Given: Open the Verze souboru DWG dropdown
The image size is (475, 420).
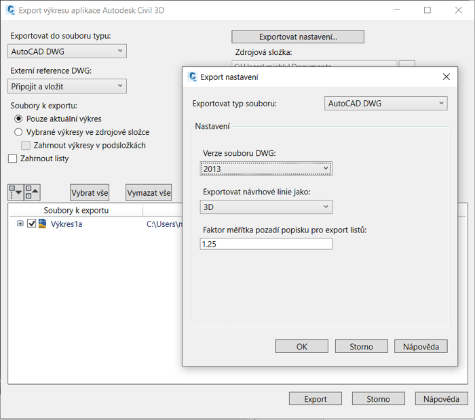Looking at the screenshot, I should (266, 169).
